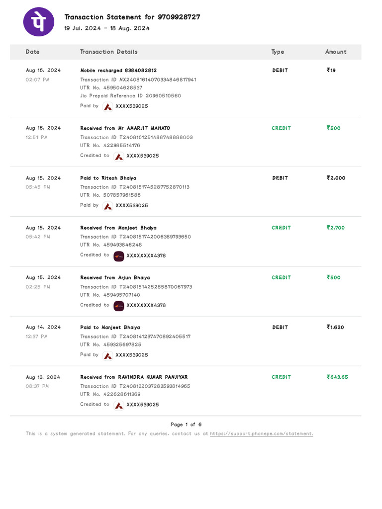Click bank icon in Arjun Bhaiya transaction
Screen dimensions: 382x509
click(118, 306)
